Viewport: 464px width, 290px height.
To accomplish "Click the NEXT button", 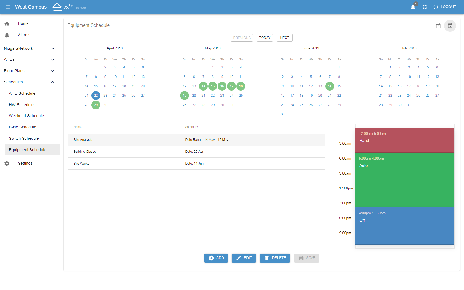I will click(x=284, y=38).
